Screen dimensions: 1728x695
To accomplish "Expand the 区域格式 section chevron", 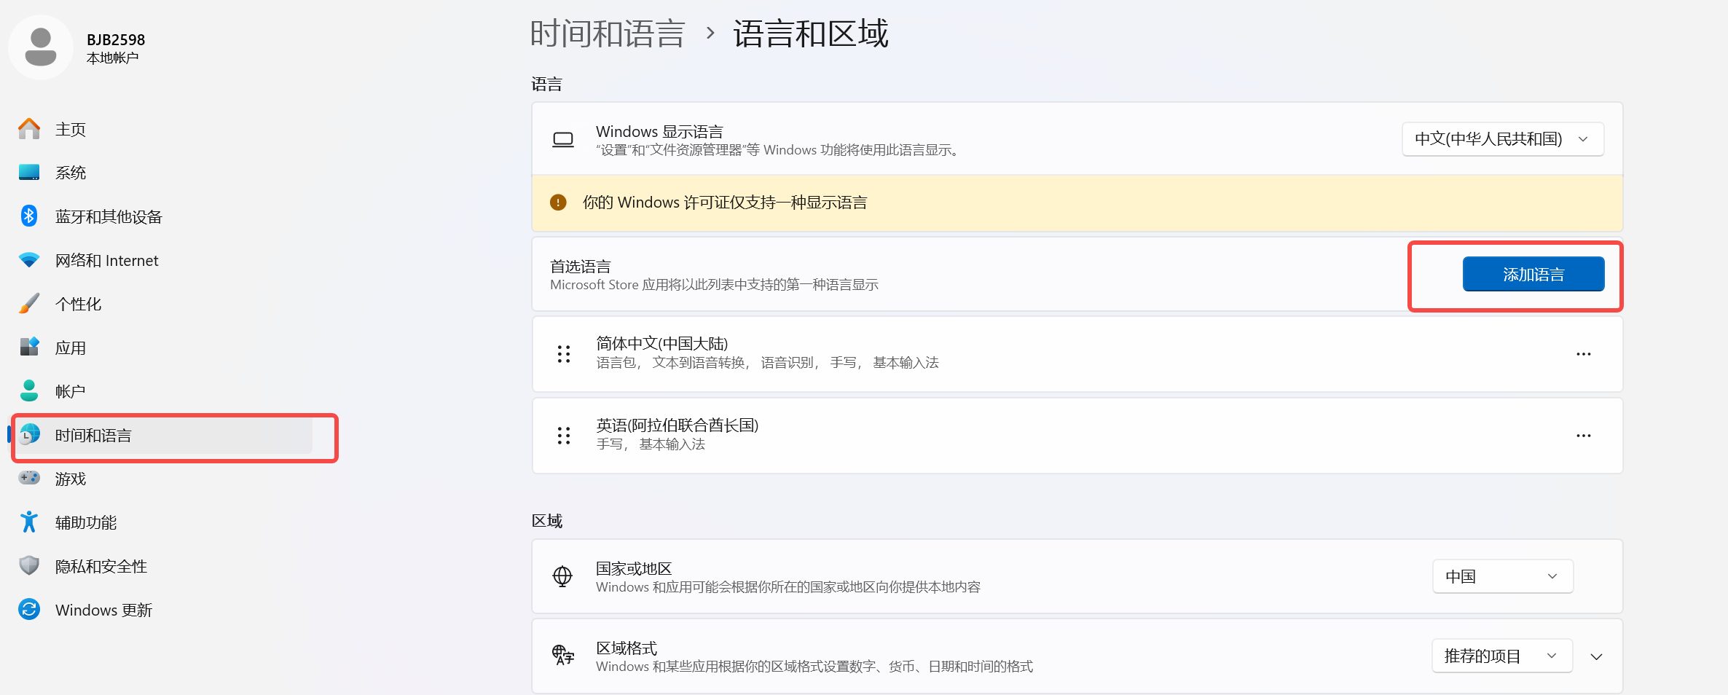I will click(x=1596, y=656).
